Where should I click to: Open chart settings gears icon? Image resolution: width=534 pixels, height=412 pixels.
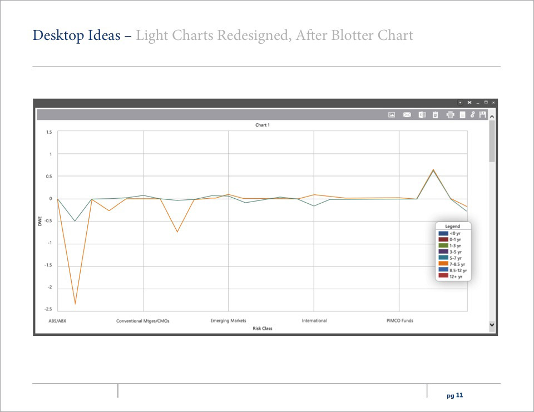(x=472, y=115)
